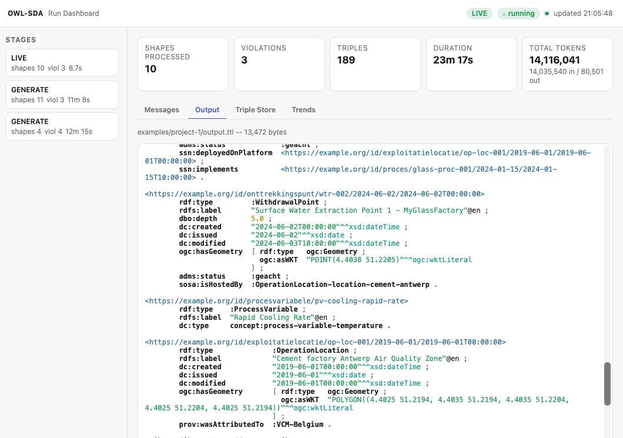Screen dimensions: 623x438
Task: Click the :VCM-Belgium attribution value
Action: (x=298, y=424)
